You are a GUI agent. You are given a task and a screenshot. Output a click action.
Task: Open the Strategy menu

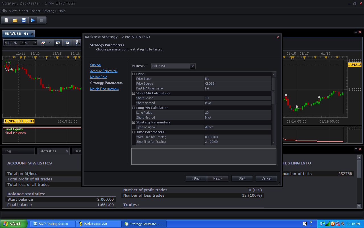point(49,11)
